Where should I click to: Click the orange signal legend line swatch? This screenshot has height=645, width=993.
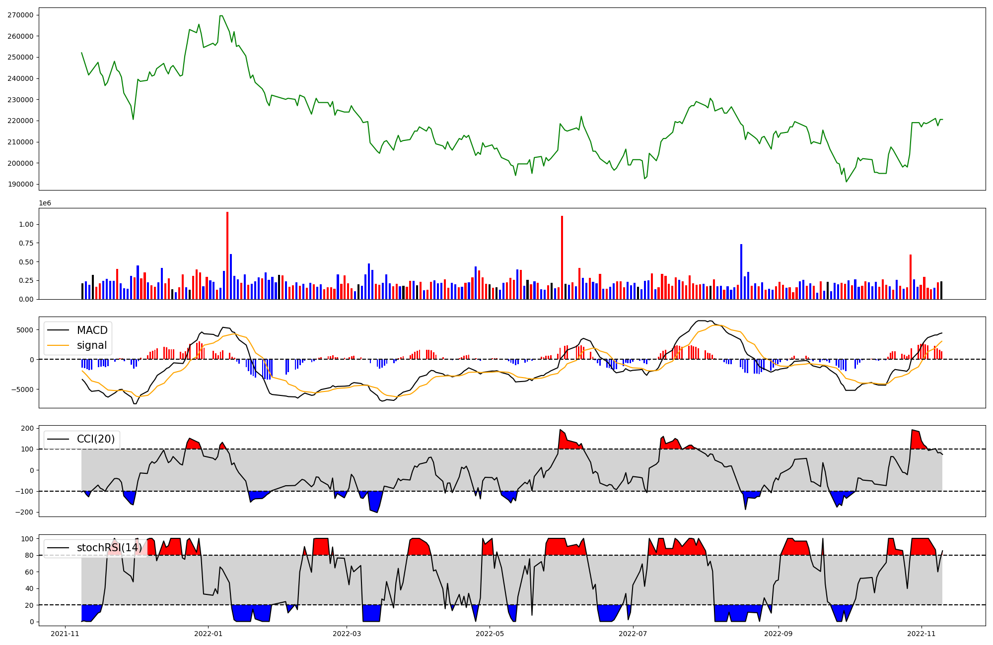[x=59, y=345]
